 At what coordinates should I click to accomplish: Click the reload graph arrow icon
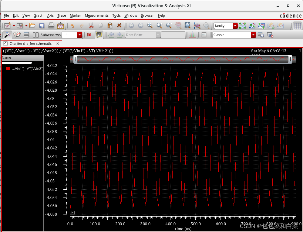click(x=280, y=25)
